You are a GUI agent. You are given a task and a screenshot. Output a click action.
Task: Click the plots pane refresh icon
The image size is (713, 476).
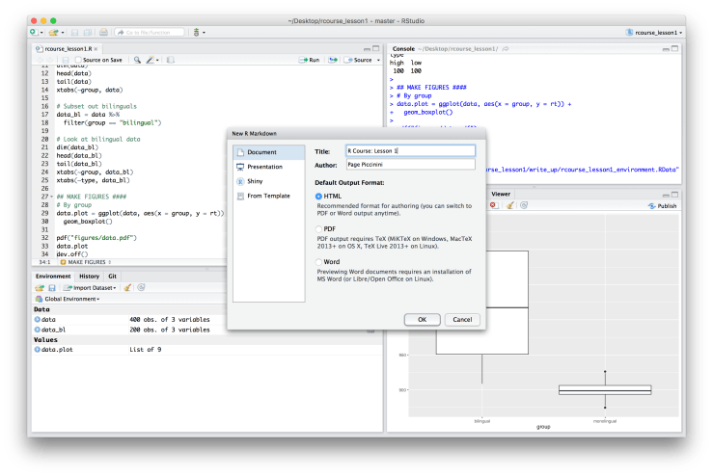click(x=524, y=205)
